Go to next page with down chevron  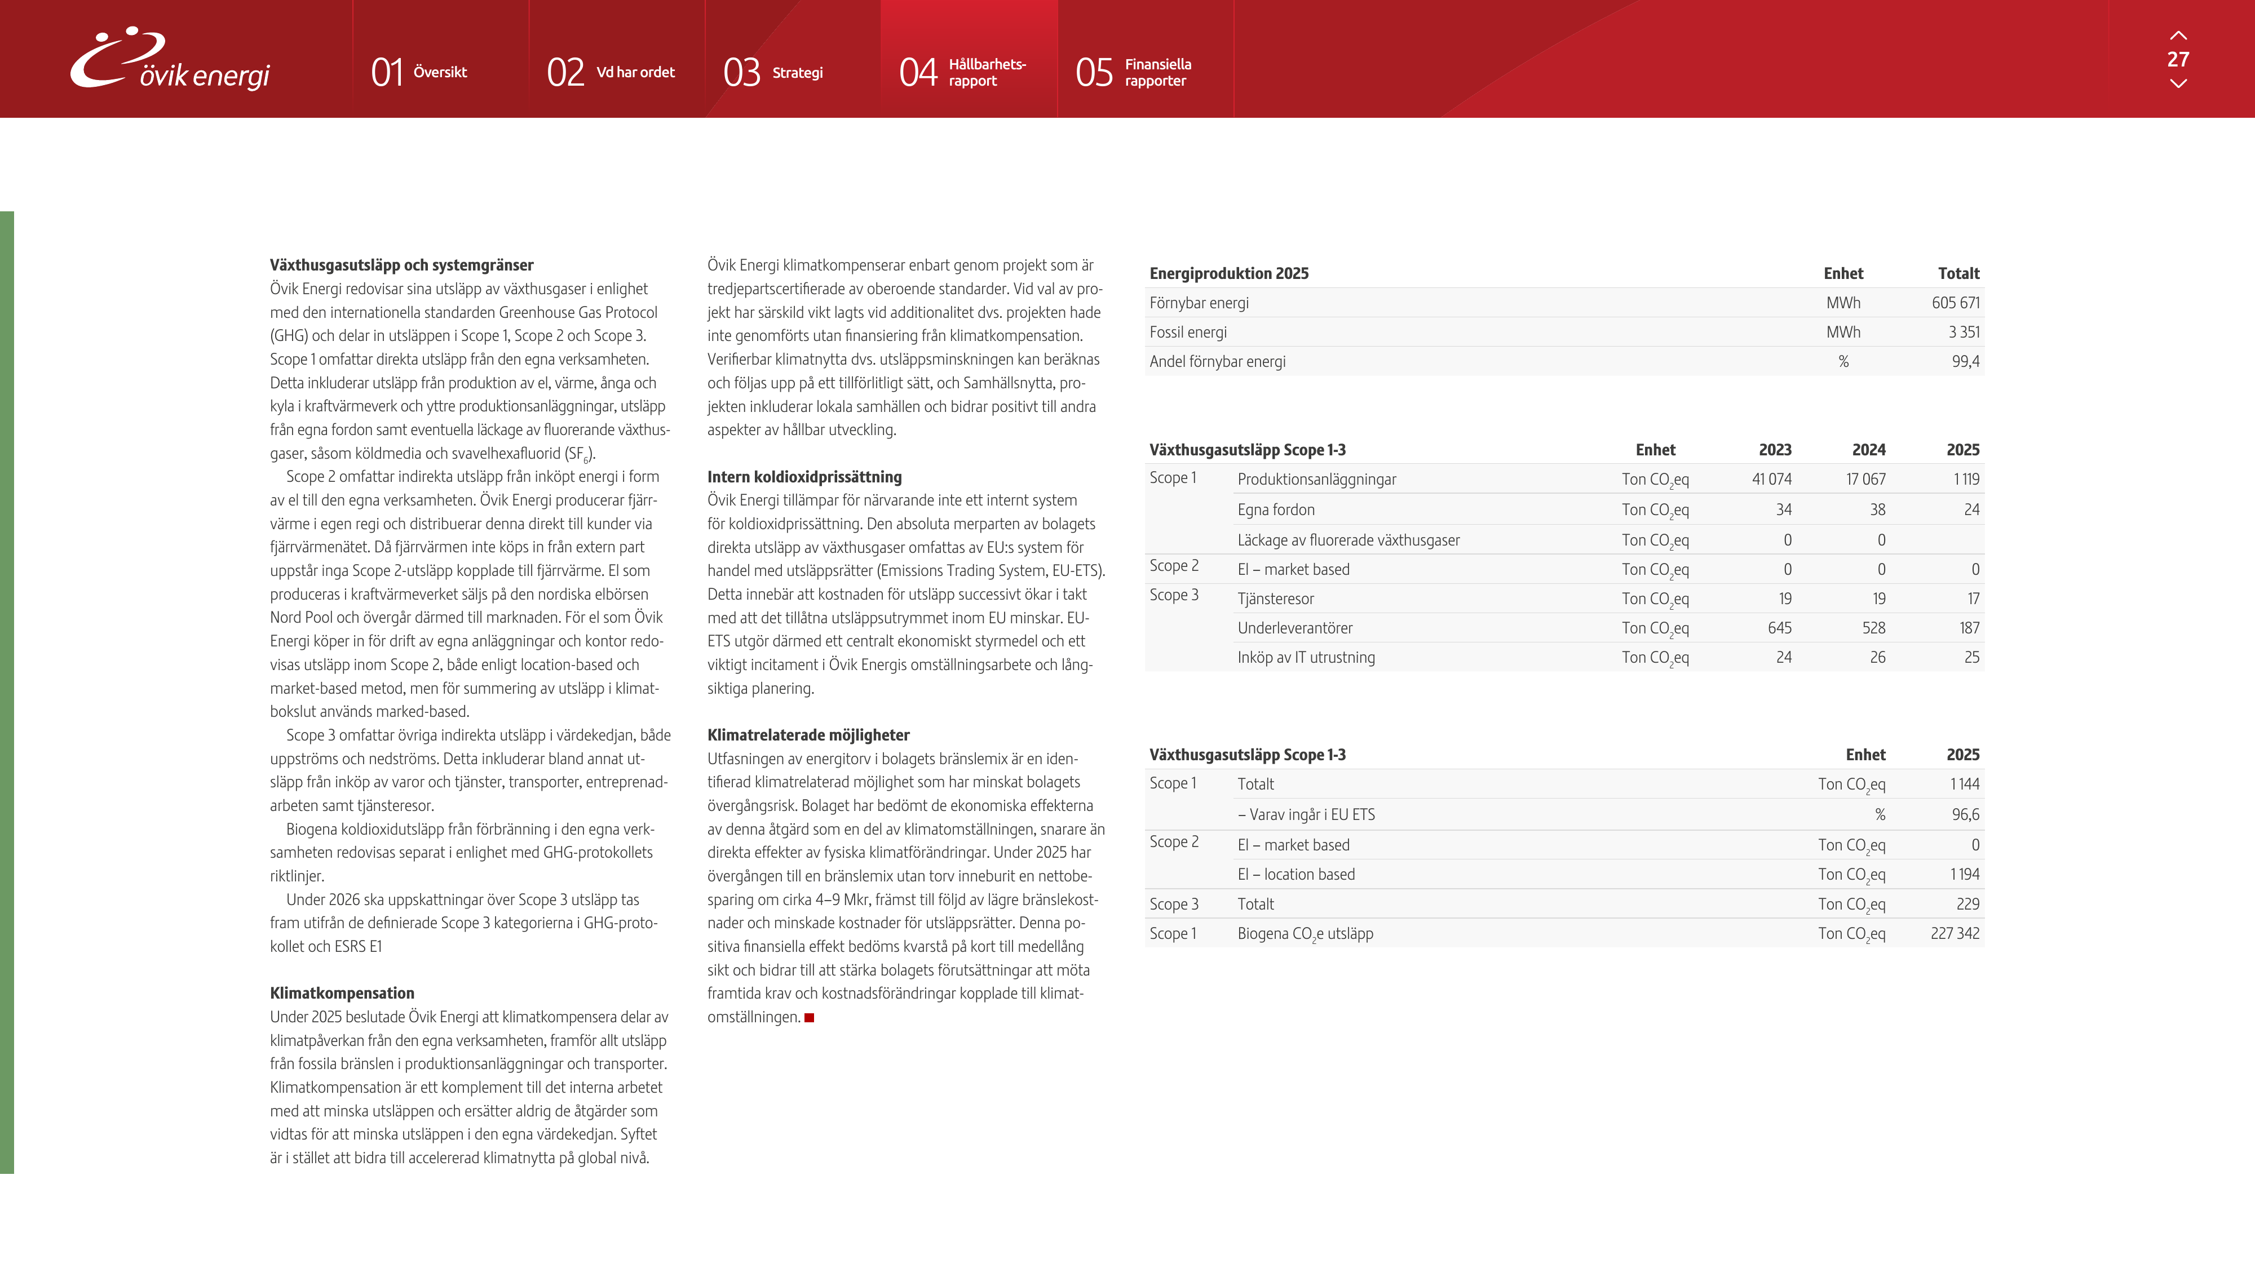(2178, 84)
